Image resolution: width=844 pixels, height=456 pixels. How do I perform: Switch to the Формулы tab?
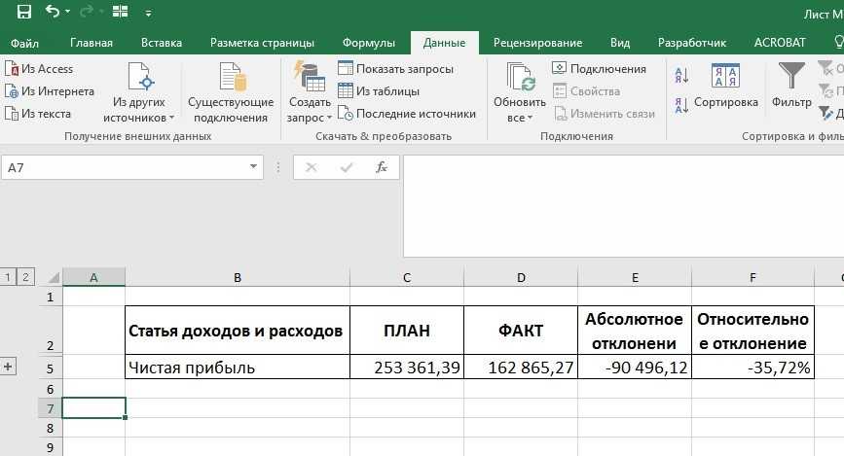(x=368, y=43)
